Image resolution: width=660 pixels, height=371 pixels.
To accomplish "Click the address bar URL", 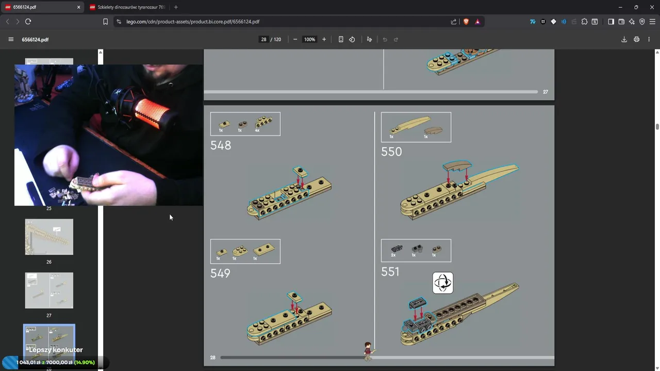I will [x=193, y=22].
